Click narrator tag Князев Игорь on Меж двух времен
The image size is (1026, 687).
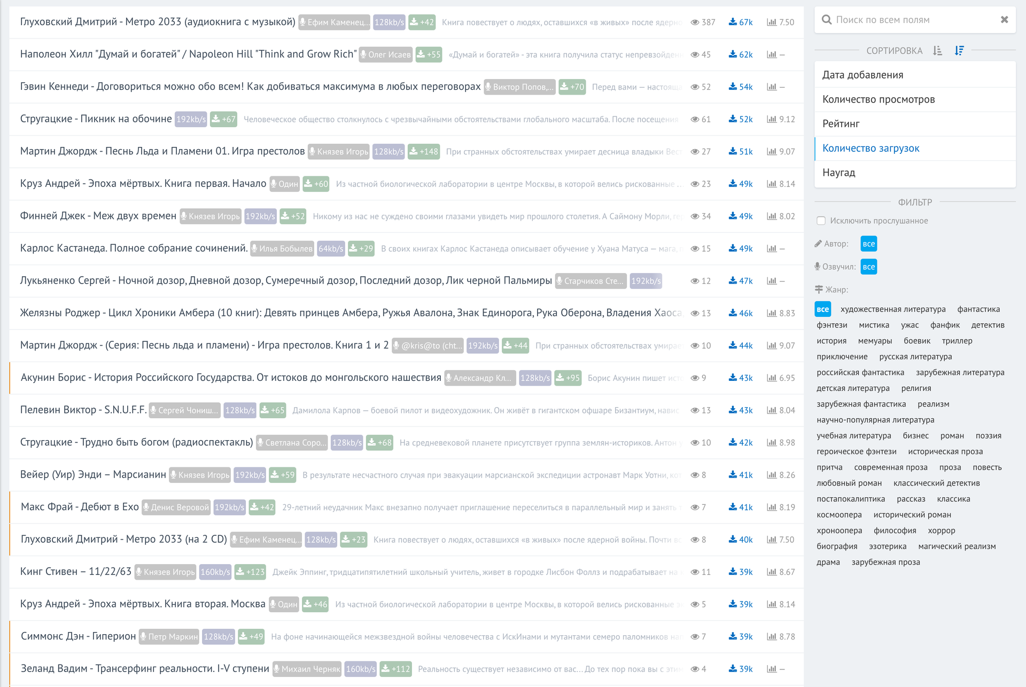[x=211, y=216]
